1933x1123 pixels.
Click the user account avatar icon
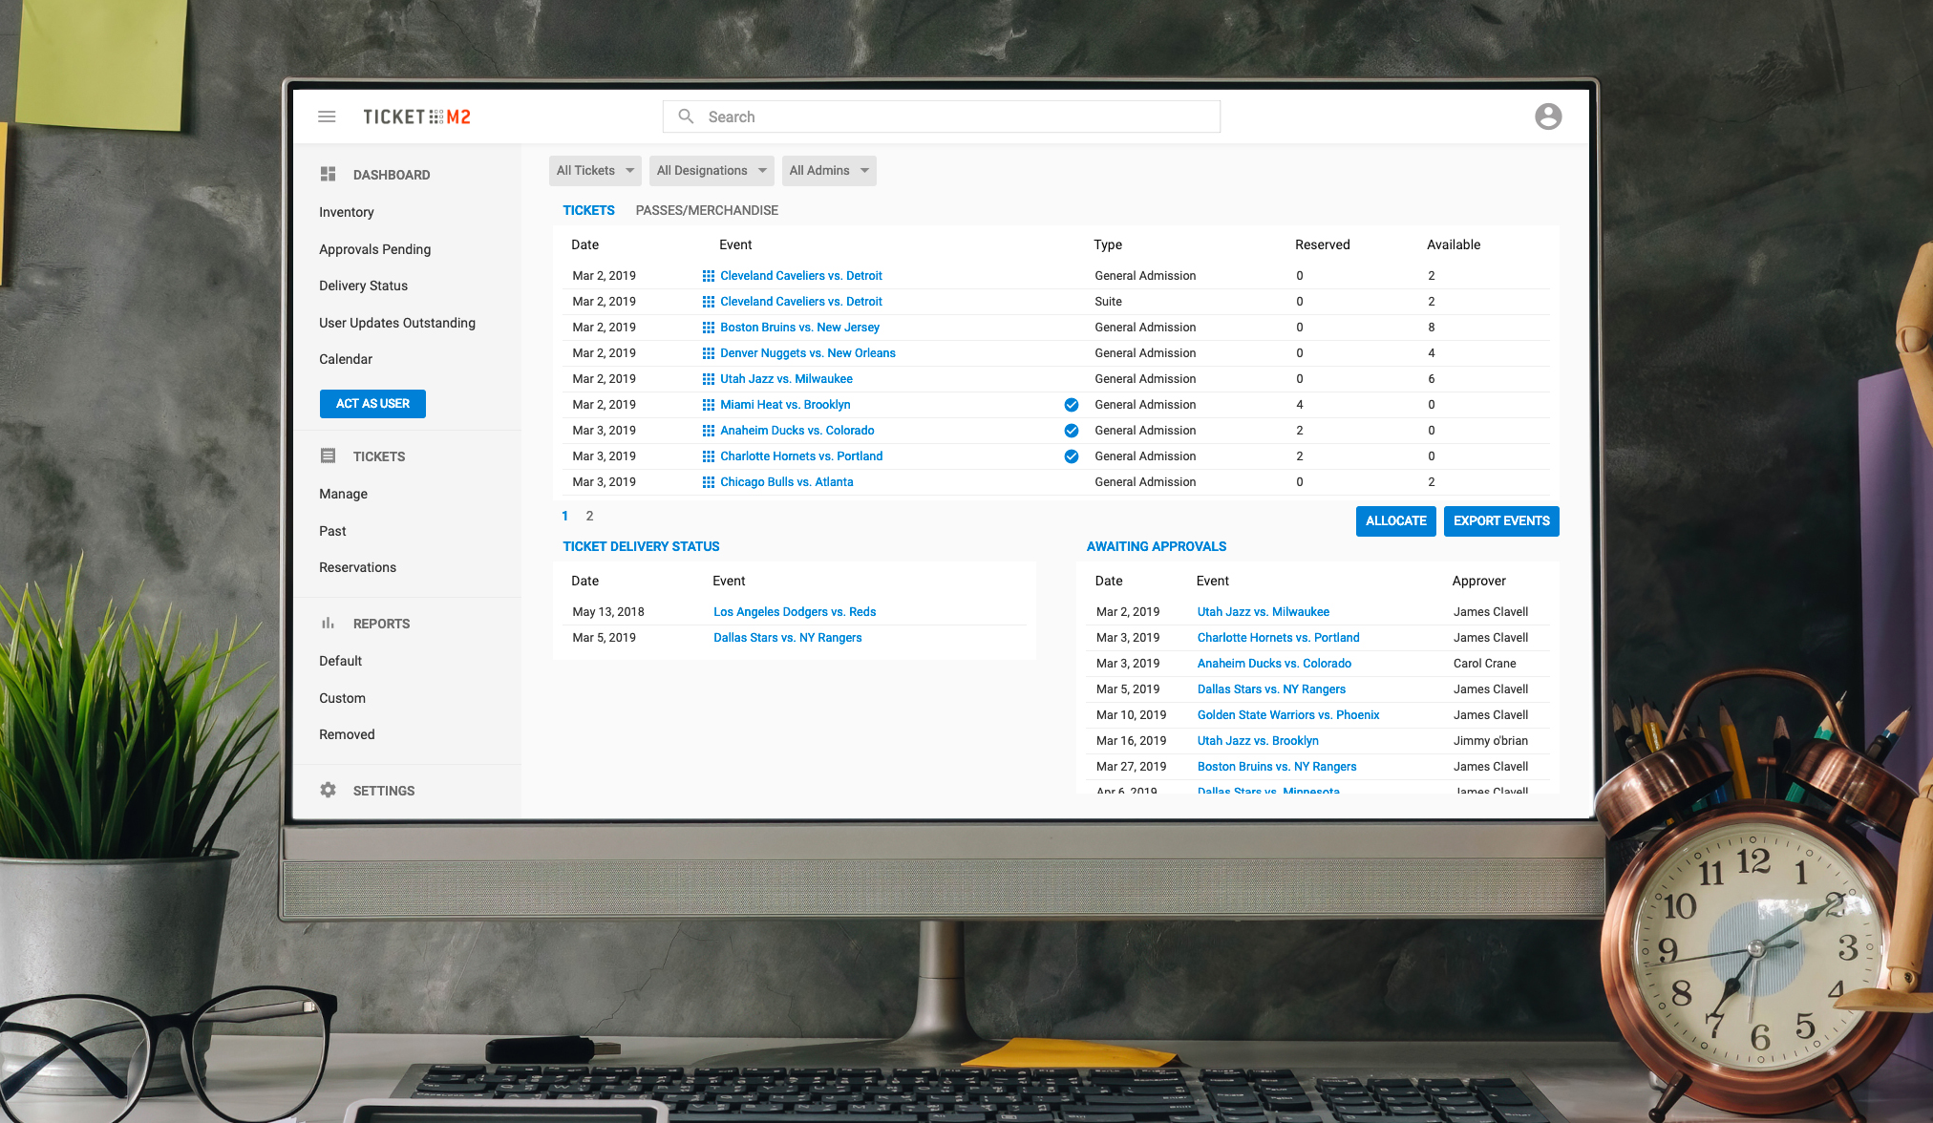[1547, 117]
